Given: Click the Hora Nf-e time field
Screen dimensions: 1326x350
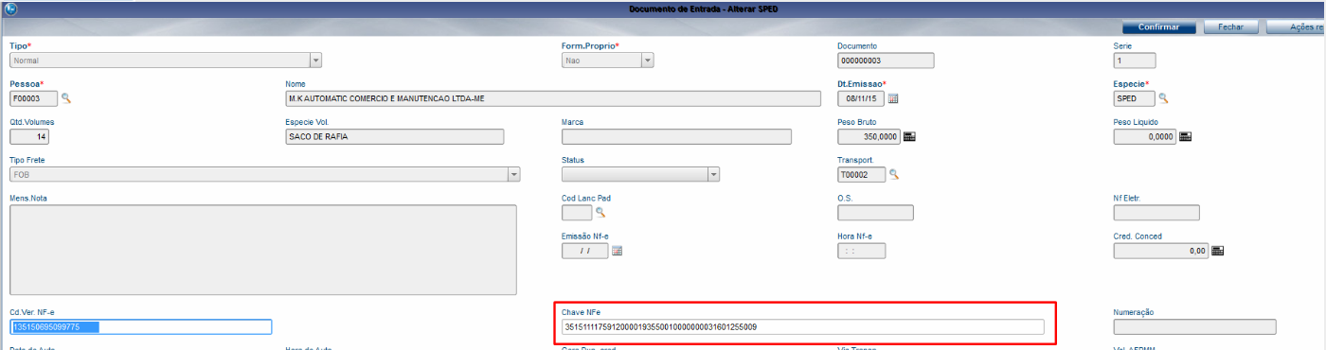Looking at the screenshot, I should click(x=861, y=251).
